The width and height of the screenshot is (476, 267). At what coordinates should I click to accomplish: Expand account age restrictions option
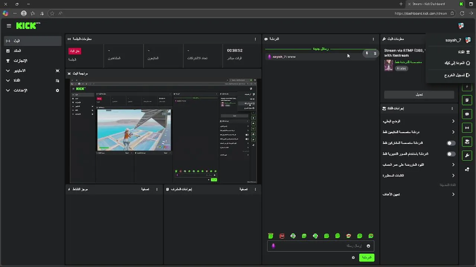point(419,165)
